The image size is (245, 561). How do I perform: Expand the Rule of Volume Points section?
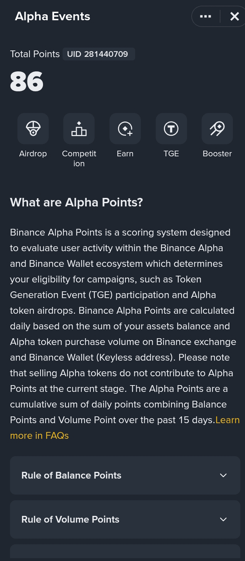(x=125, y=519)
